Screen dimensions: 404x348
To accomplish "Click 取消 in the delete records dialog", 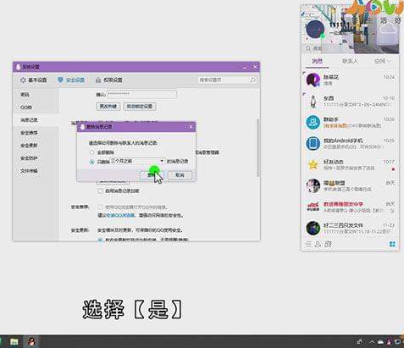I will tap(180, 175).
